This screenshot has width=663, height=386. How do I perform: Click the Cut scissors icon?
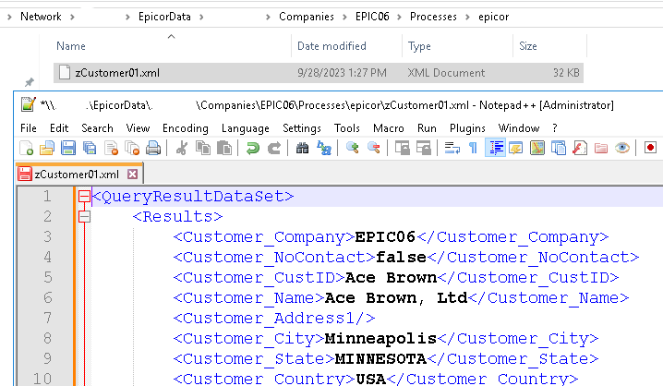182,148
